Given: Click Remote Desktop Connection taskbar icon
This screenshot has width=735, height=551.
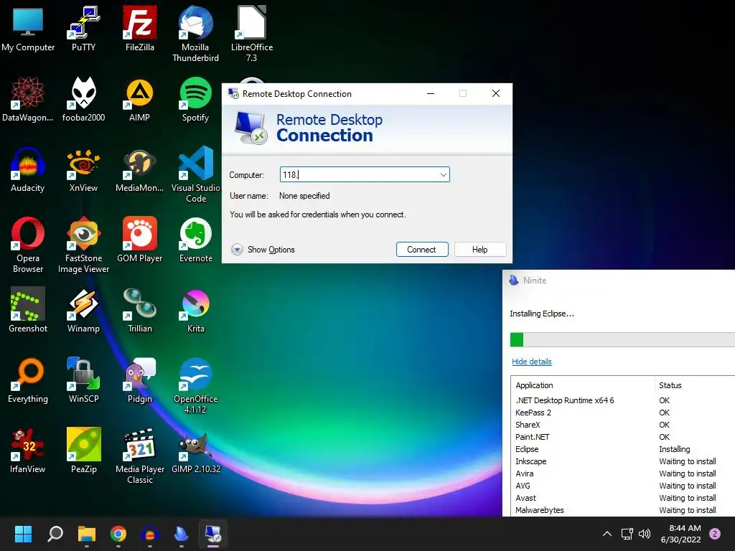Looking at the screenshot, I should coord(212,534).
